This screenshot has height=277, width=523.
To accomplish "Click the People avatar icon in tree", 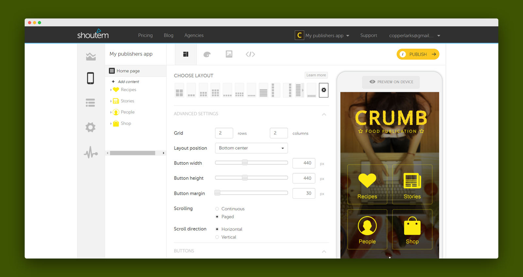I will point(116,112).
